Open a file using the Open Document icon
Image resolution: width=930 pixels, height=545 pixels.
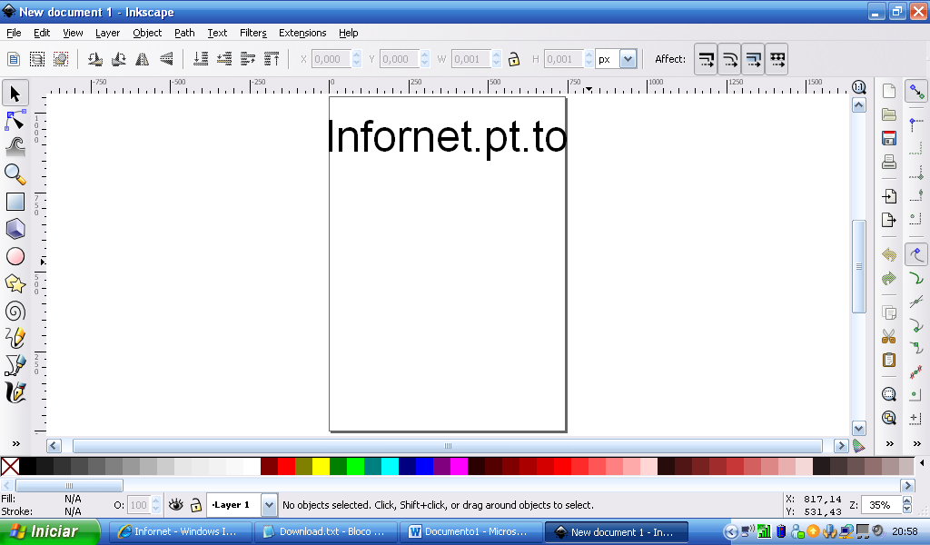pos(888,114)
